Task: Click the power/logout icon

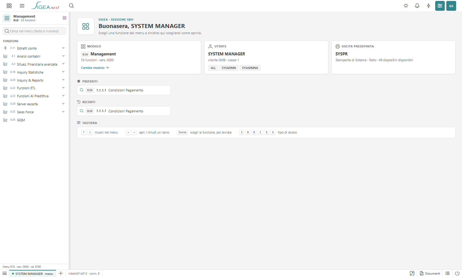Action: click(457, 273)
